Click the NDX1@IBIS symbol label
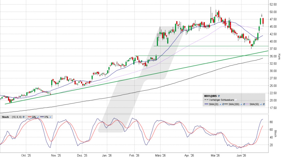 pos(210,96)
